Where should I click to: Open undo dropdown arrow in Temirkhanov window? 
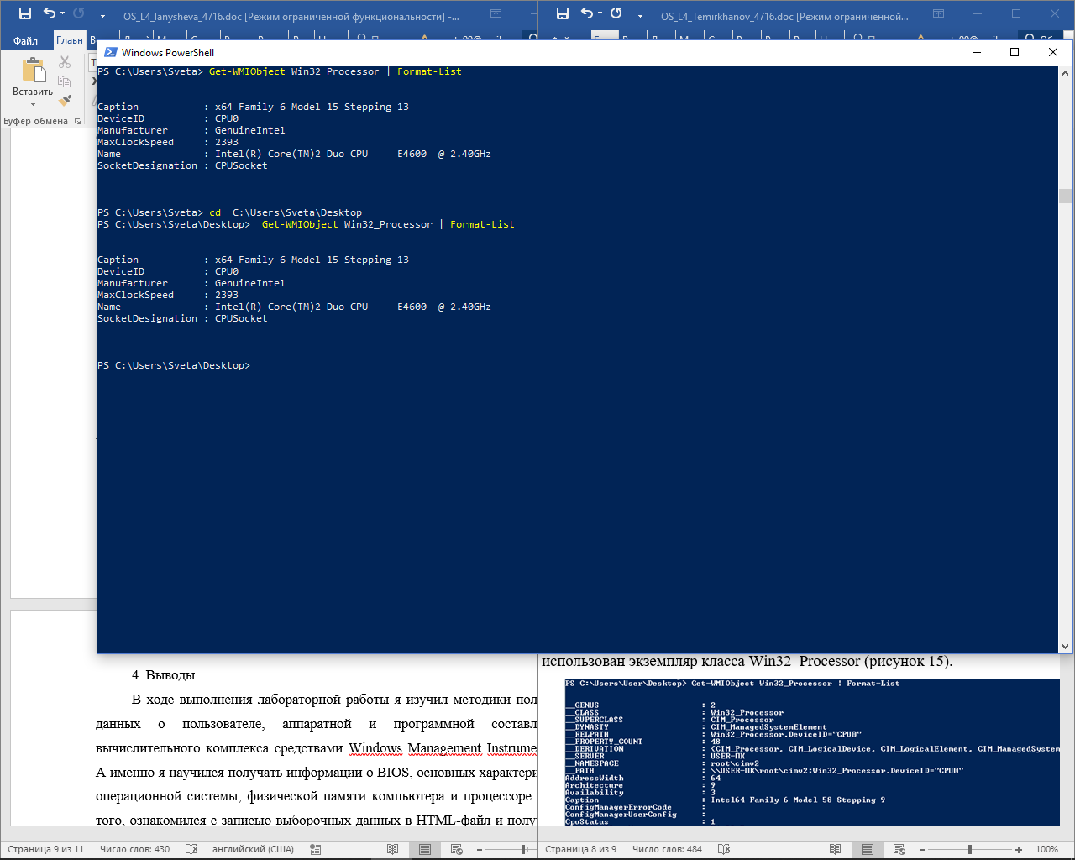[x=600, y=14]
